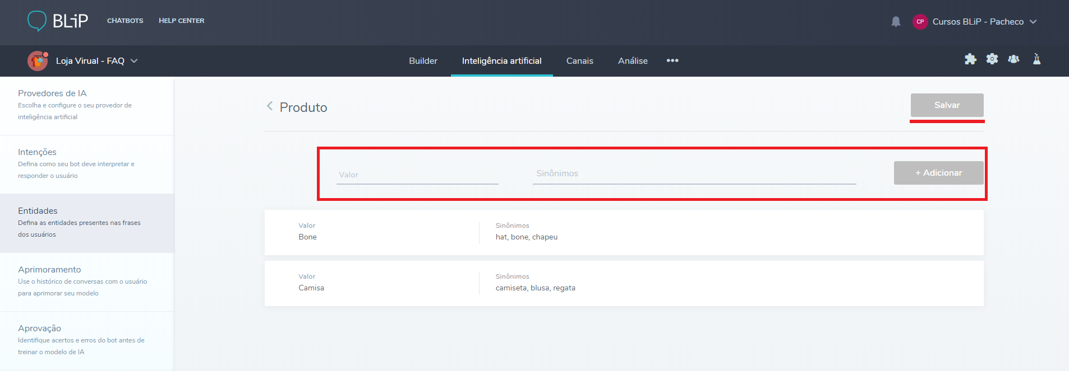Open the HELP CENTER link

pyautogui.click(x=181, y=21)
